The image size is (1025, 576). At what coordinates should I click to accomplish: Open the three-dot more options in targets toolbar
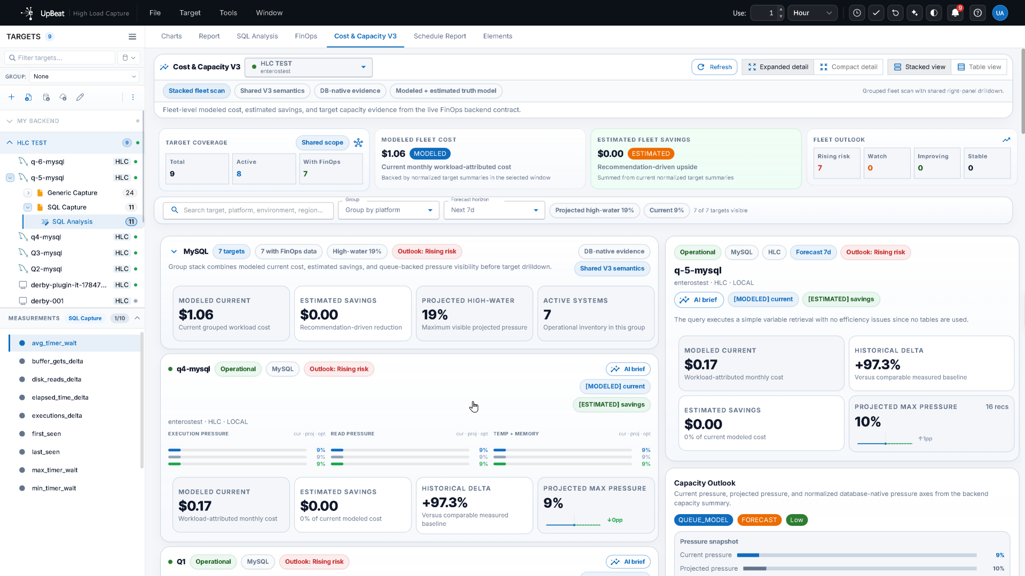[x=133, y=97]
